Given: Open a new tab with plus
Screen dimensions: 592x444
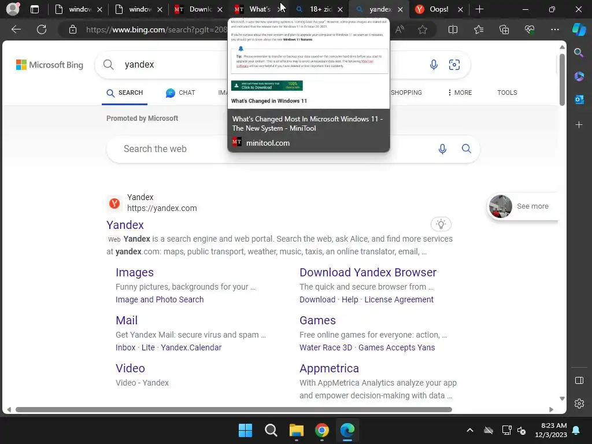Looking at the screenshot, I should pos(479,9).
